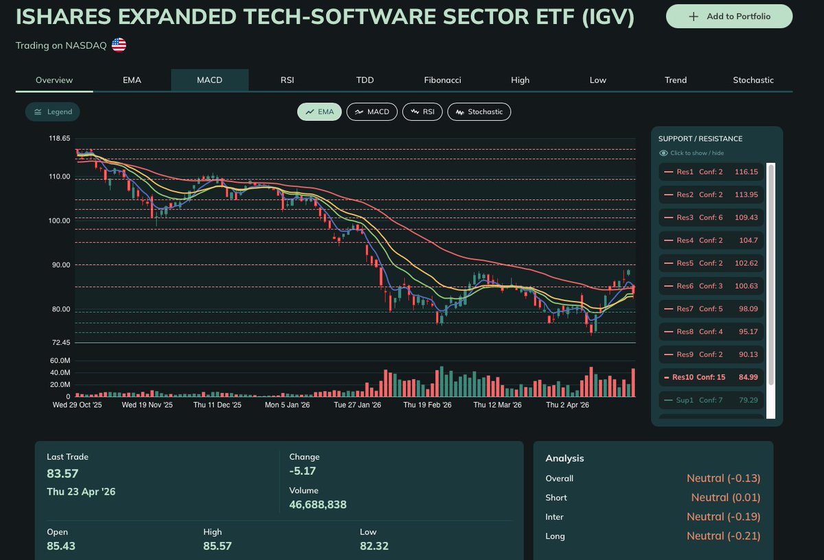Toggle Res10 level 84.99
The width and height of the screenshot is (824, 560).
tap(711, 377)
